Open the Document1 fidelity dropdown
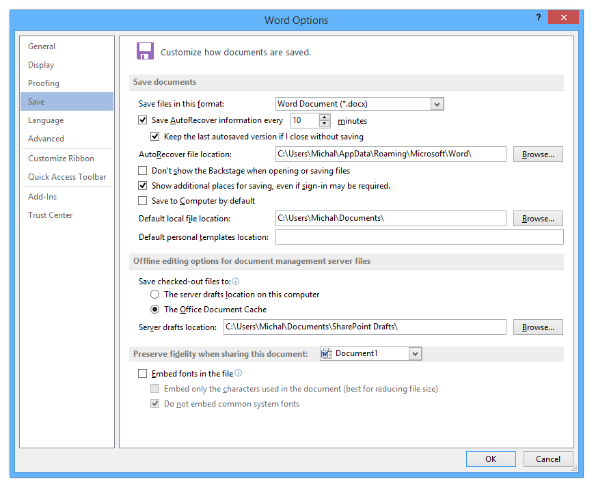The image size is (596, 490). click(x=415, y=353)
